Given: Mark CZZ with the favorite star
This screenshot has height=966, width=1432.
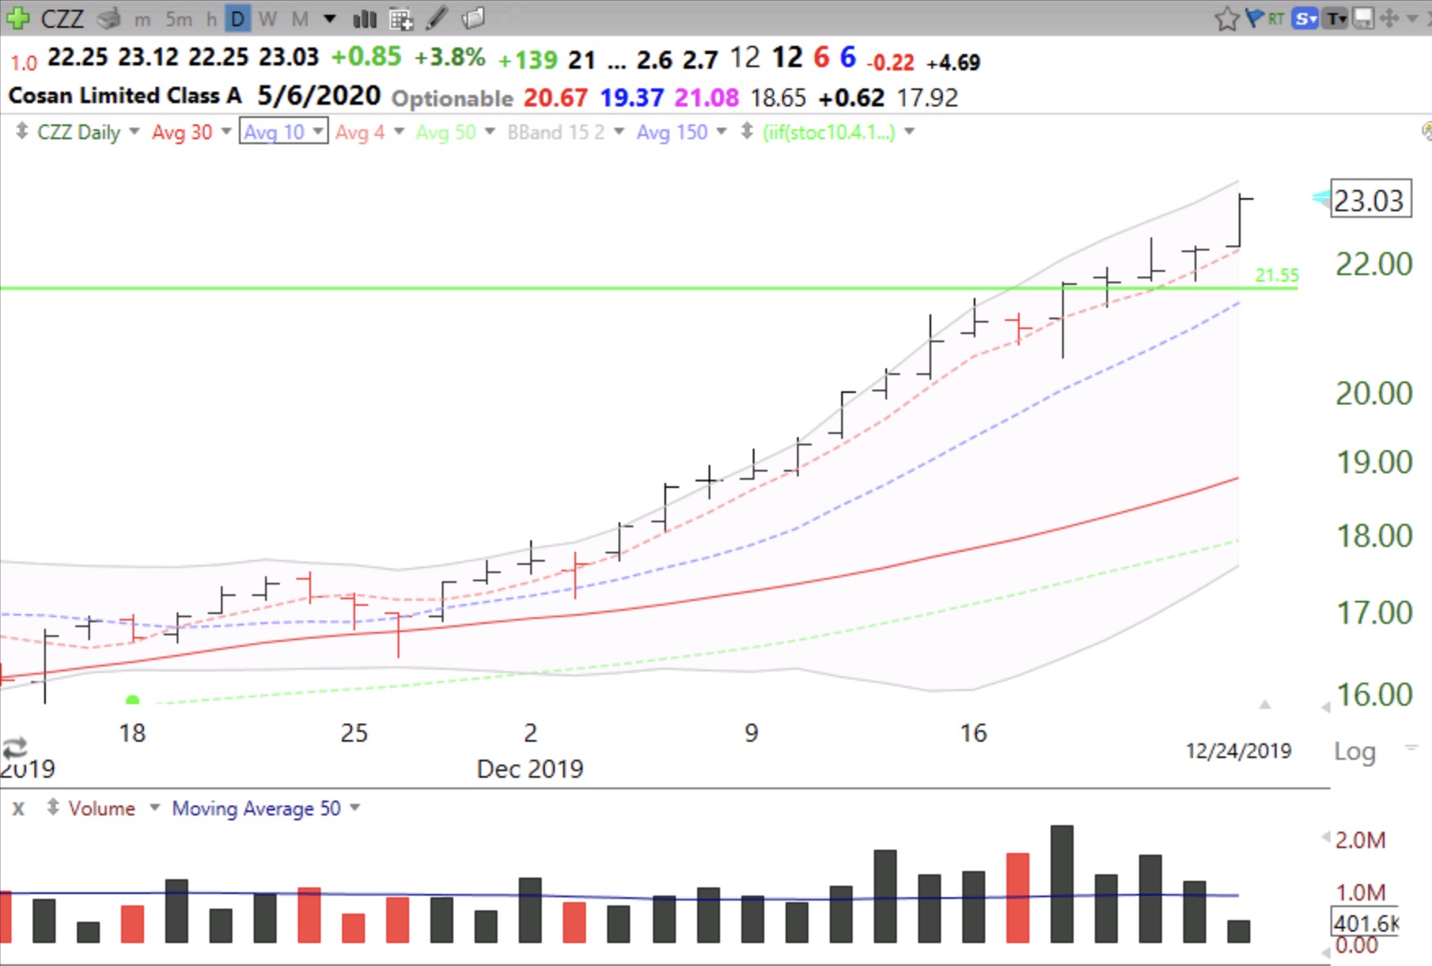Looking at the screenshot, I should coord(1226,18).
